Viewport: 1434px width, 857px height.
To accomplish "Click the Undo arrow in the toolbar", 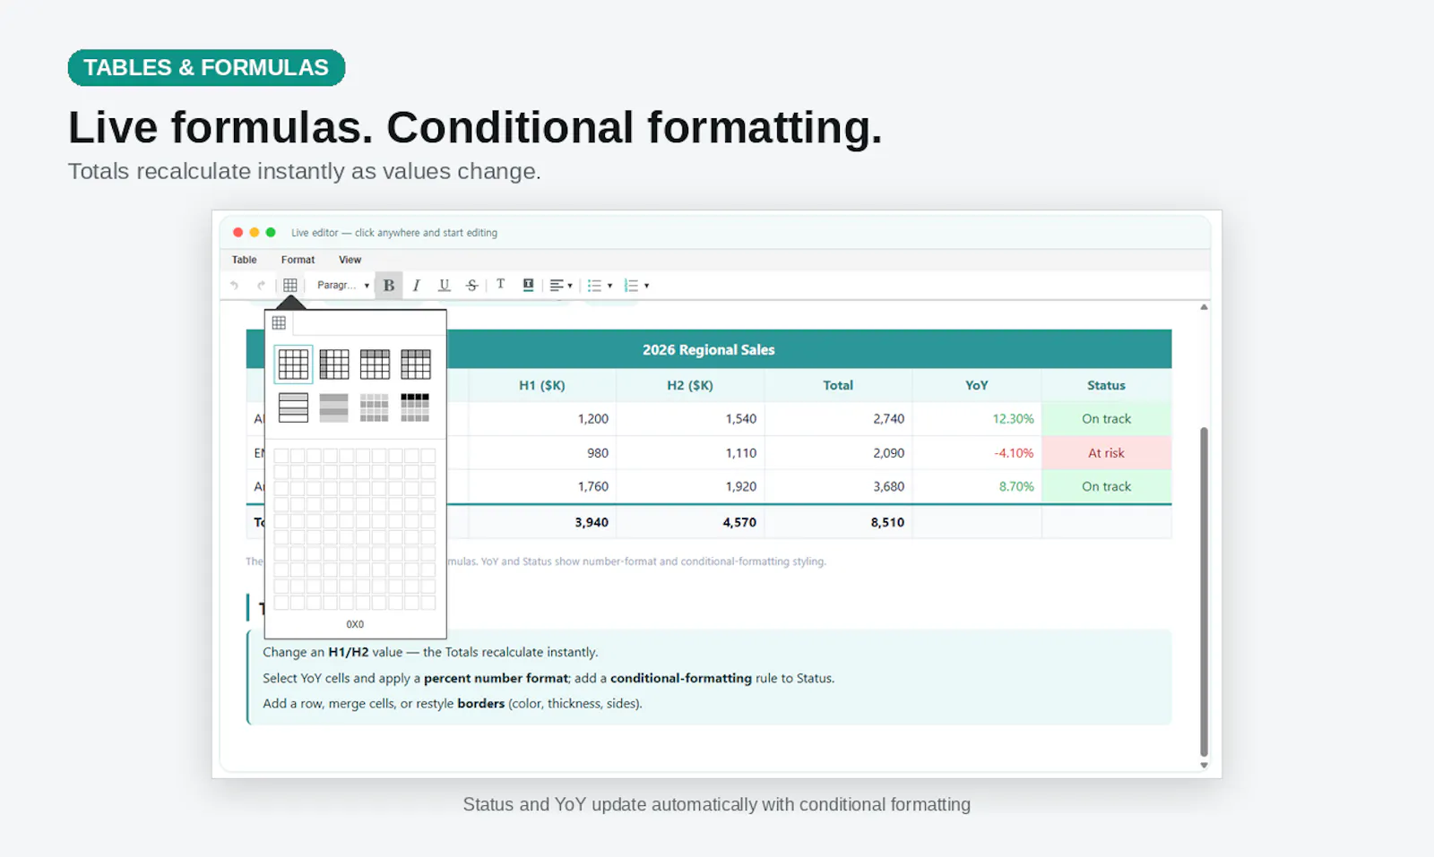I will pyautogui.click(x=234, y=286).
